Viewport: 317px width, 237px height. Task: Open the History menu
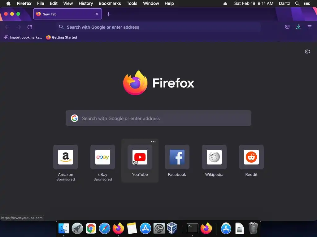tap(86, 3)
